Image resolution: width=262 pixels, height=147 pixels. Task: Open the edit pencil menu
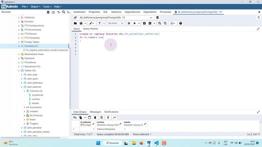pyautogui.click(x=92, y=23)
